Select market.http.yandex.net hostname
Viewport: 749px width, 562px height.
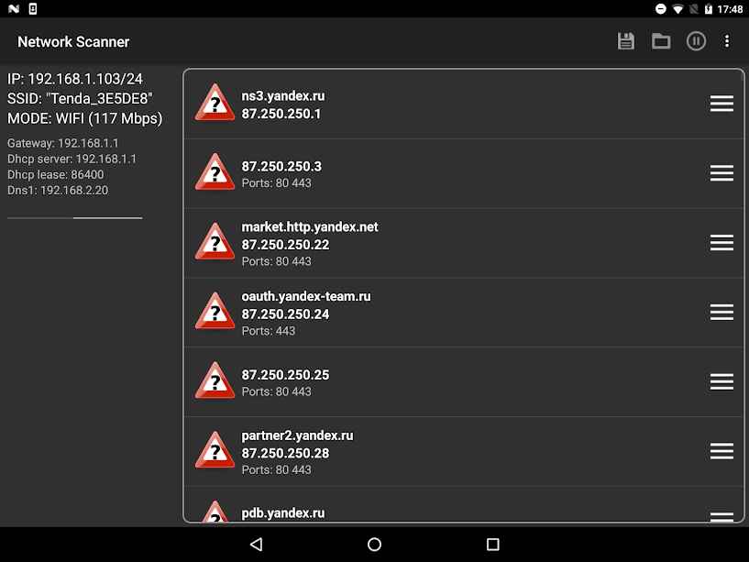pos(310,226)
